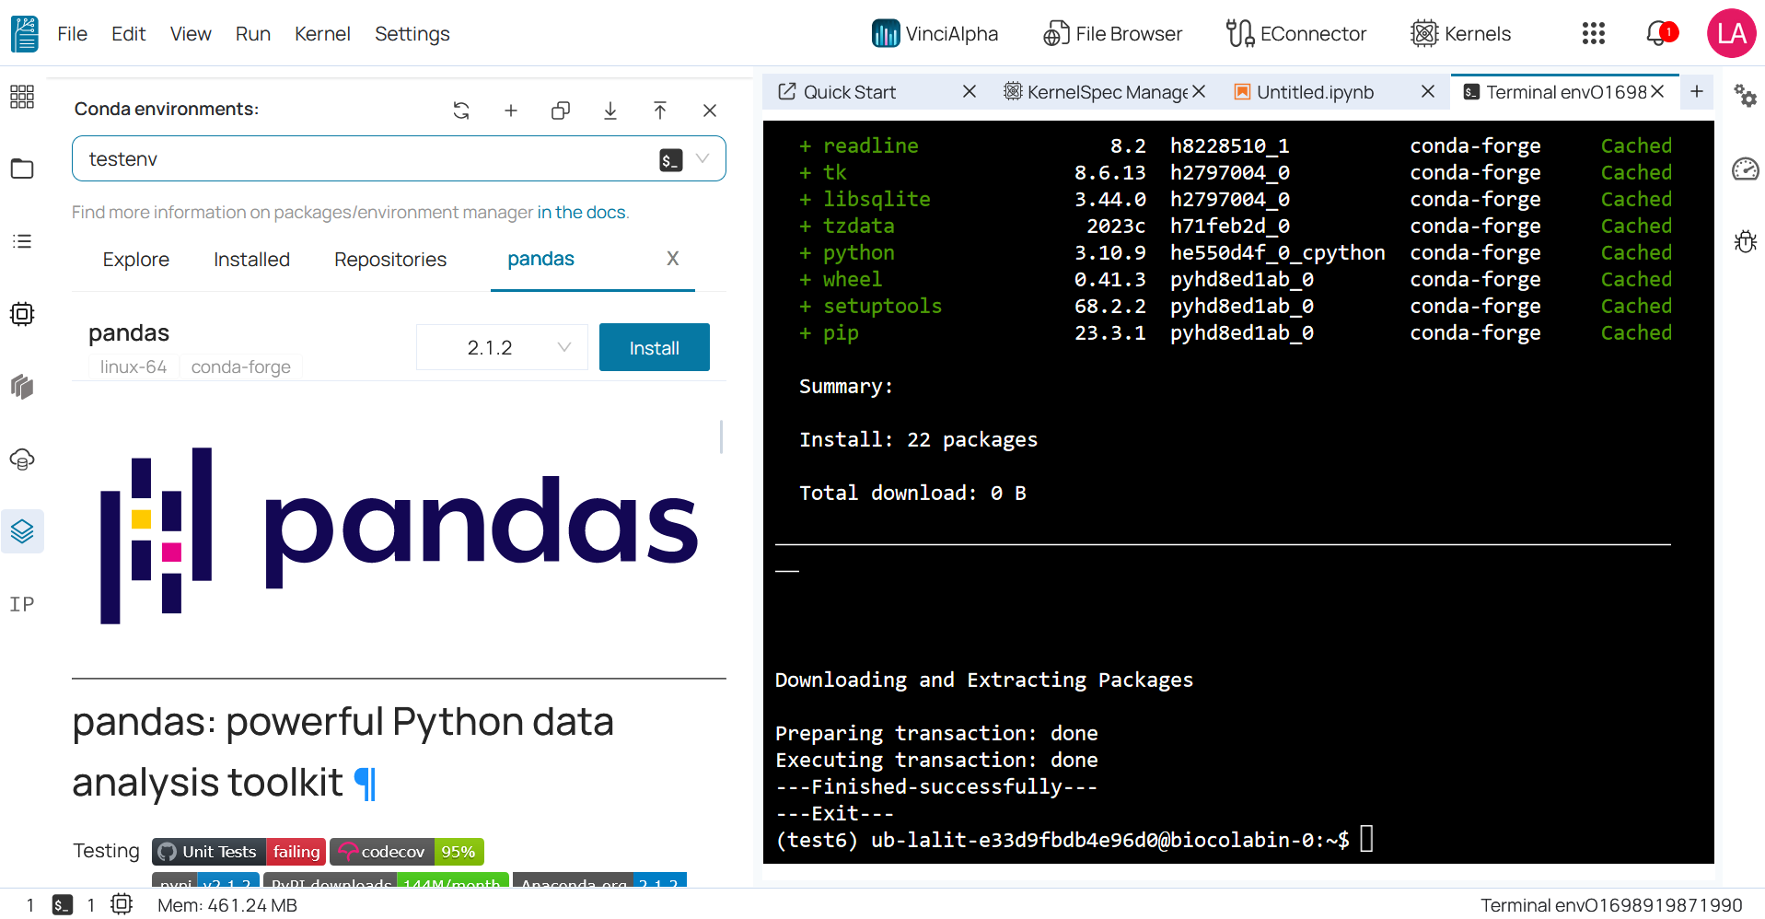Open the layers environment manager sidebar icon

click(22, 531)
